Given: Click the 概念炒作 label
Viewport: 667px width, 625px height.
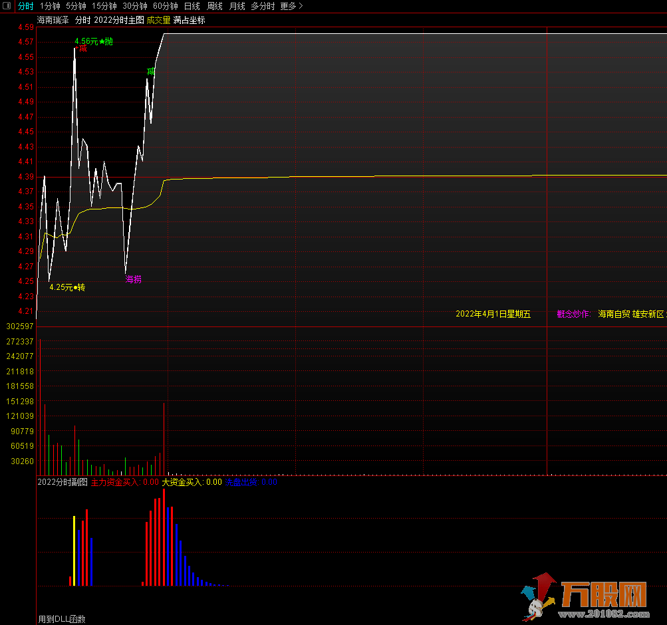Looking at the screenshot, I should point(573,314).
